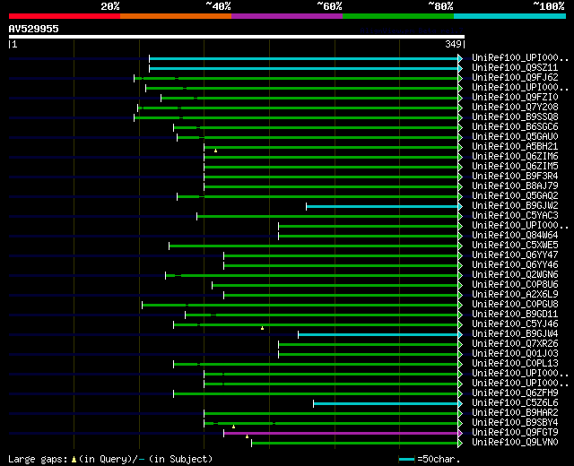Click the arrowhead ending the UniRef100_C5Z6L6 alignment
Viewport: 574px width, 466px height.
(x=460, y=404)
